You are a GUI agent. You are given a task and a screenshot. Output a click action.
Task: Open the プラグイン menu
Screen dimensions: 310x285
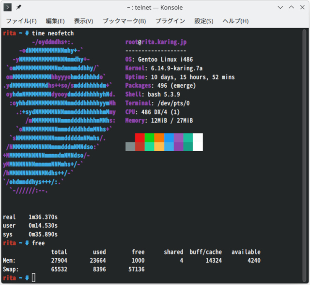click(x=170, y=21)
